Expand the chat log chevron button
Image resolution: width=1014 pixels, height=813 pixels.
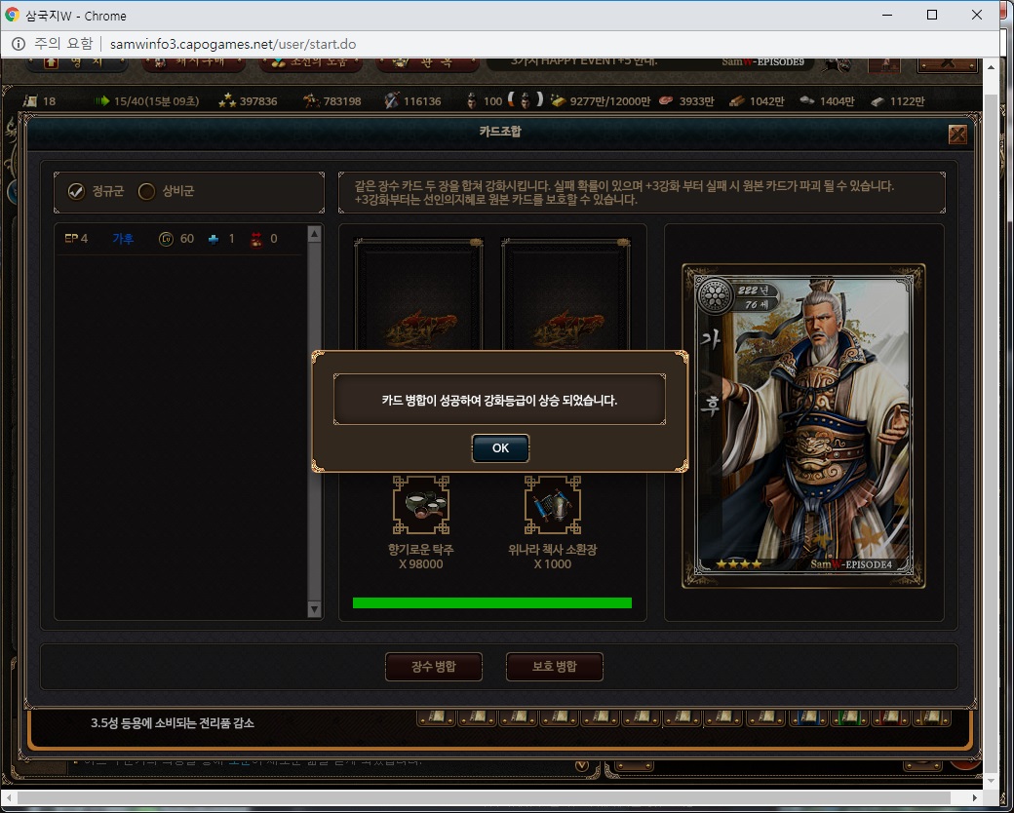[581, 766]
